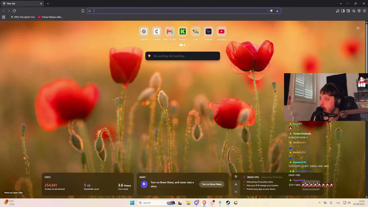Open the Brave Wallet icon
368x207 pixels.
348,11
